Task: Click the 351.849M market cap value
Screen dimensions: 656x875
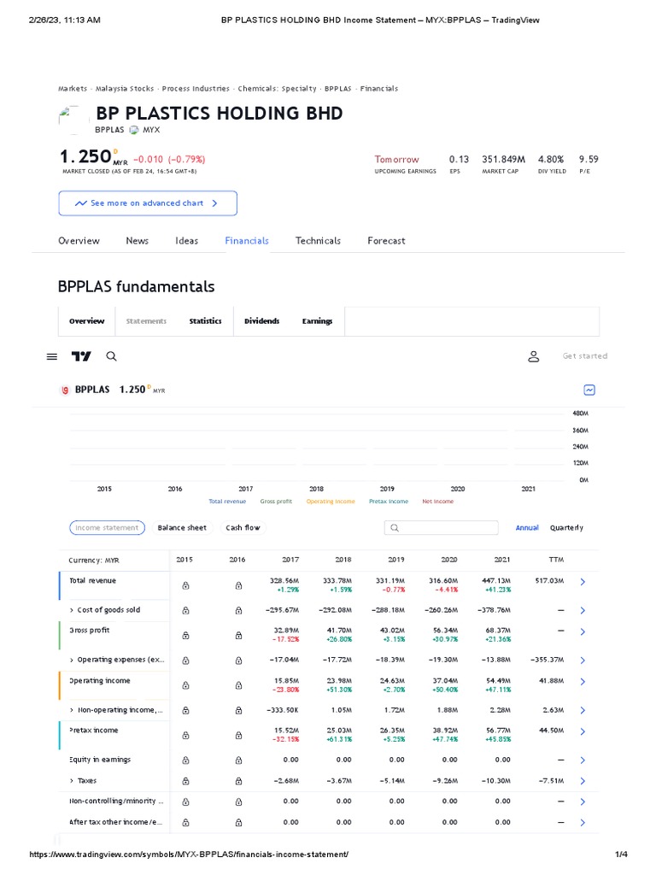Action: 504,160
